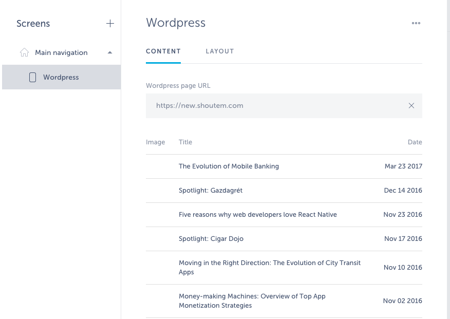Image resolution: width=450 pixels, height=319 pixels.
Task: Click the date 'Nov 17 2016'
Action: [403, 239]
